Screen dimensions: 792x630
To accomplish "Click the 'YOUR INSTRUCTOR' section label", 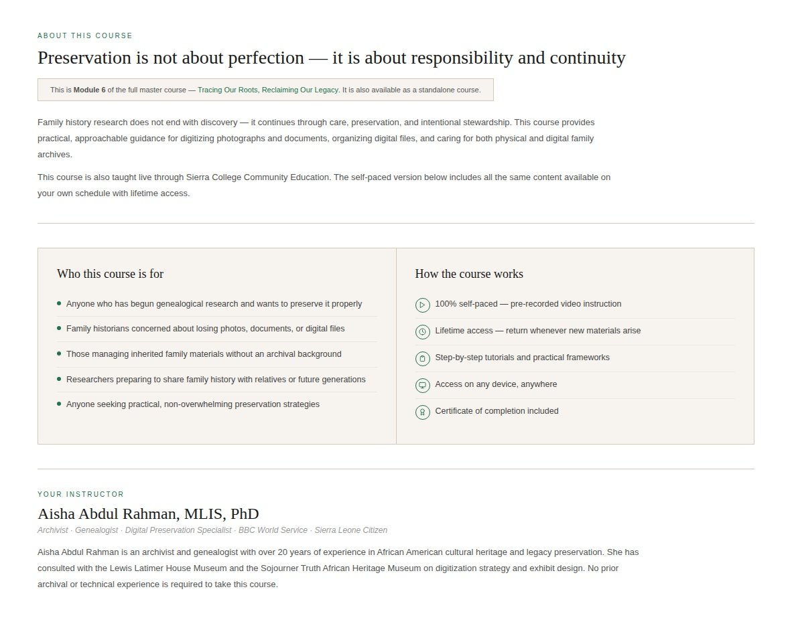I will 80,494.
